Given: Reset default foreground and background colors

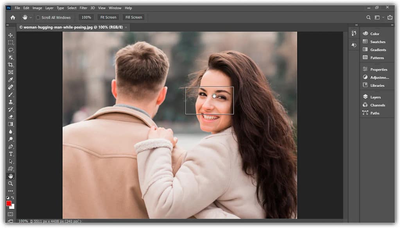Looking at the screenshot, I should point(8,198).
